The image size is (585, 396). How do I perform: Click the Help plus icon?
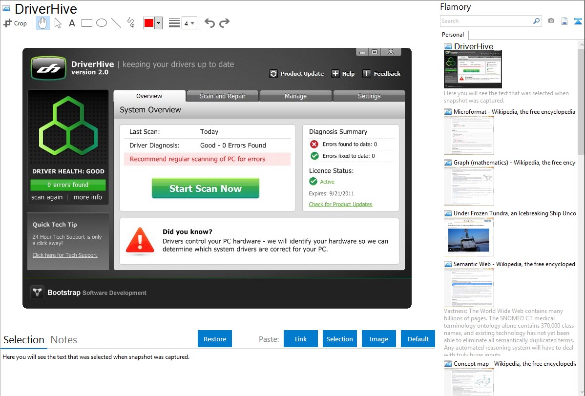pyautogui.click(x=335, y=74)
